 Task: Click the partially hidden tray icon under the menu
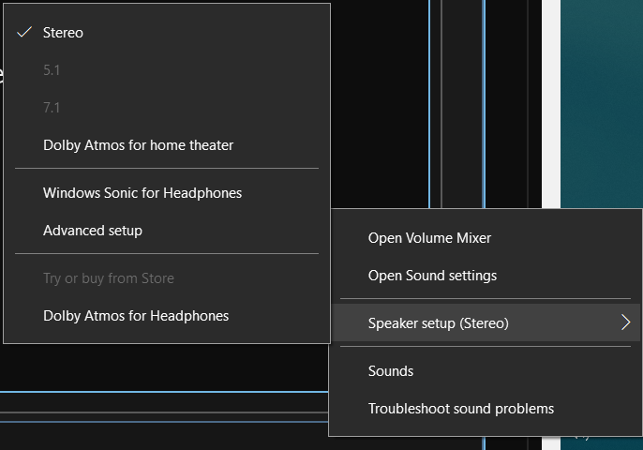coord(581,437)
